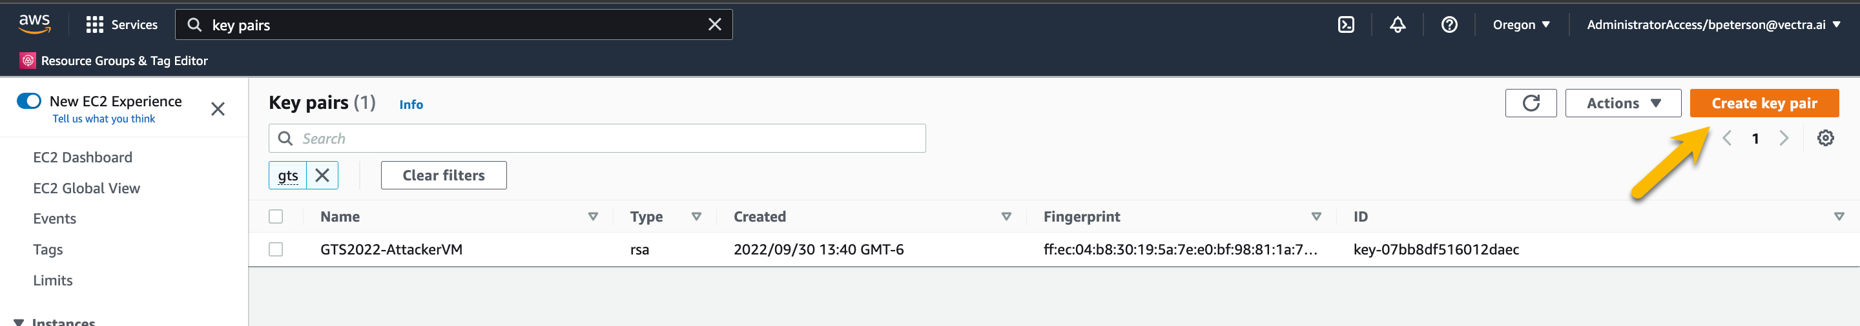
Task: Expand the AdministratorAccess account menu
Action: point(1712,24)
